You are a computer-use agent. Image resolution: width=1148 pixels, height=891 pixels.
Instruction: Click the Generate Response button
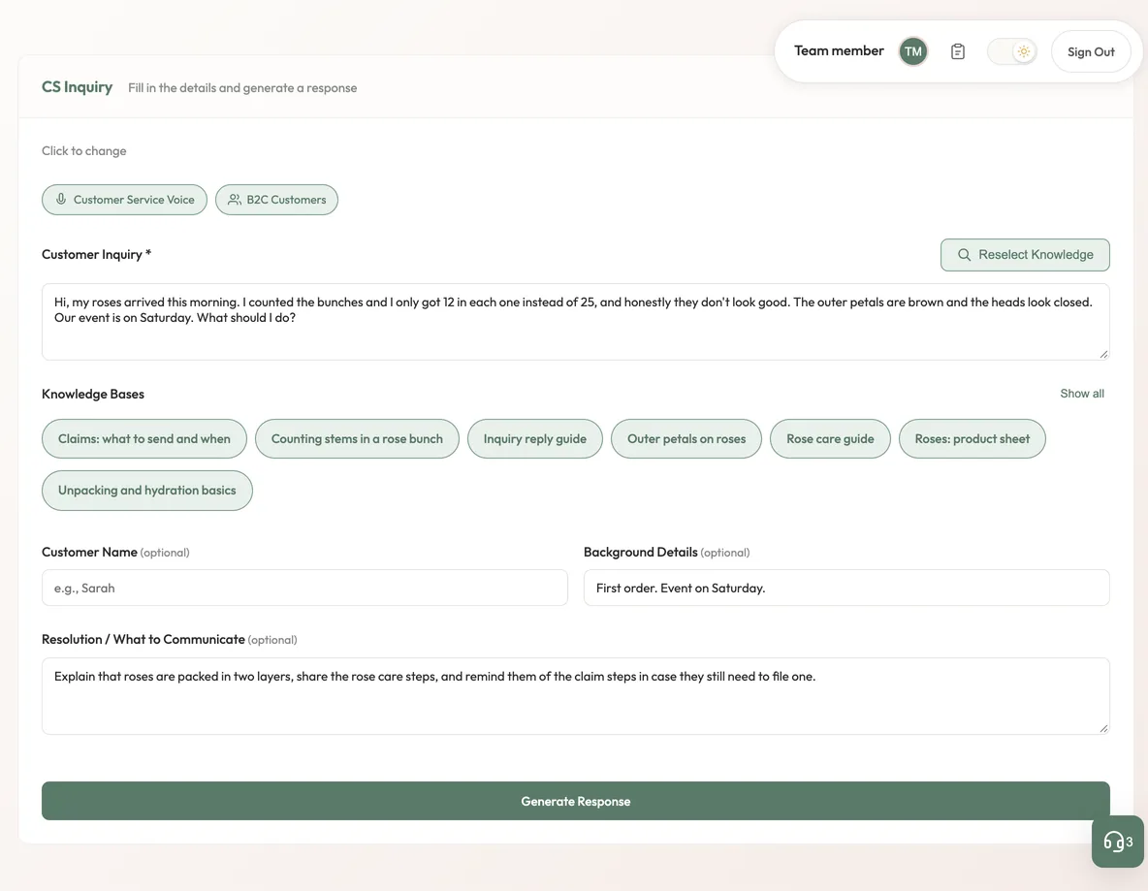click(x=576, y=801)
